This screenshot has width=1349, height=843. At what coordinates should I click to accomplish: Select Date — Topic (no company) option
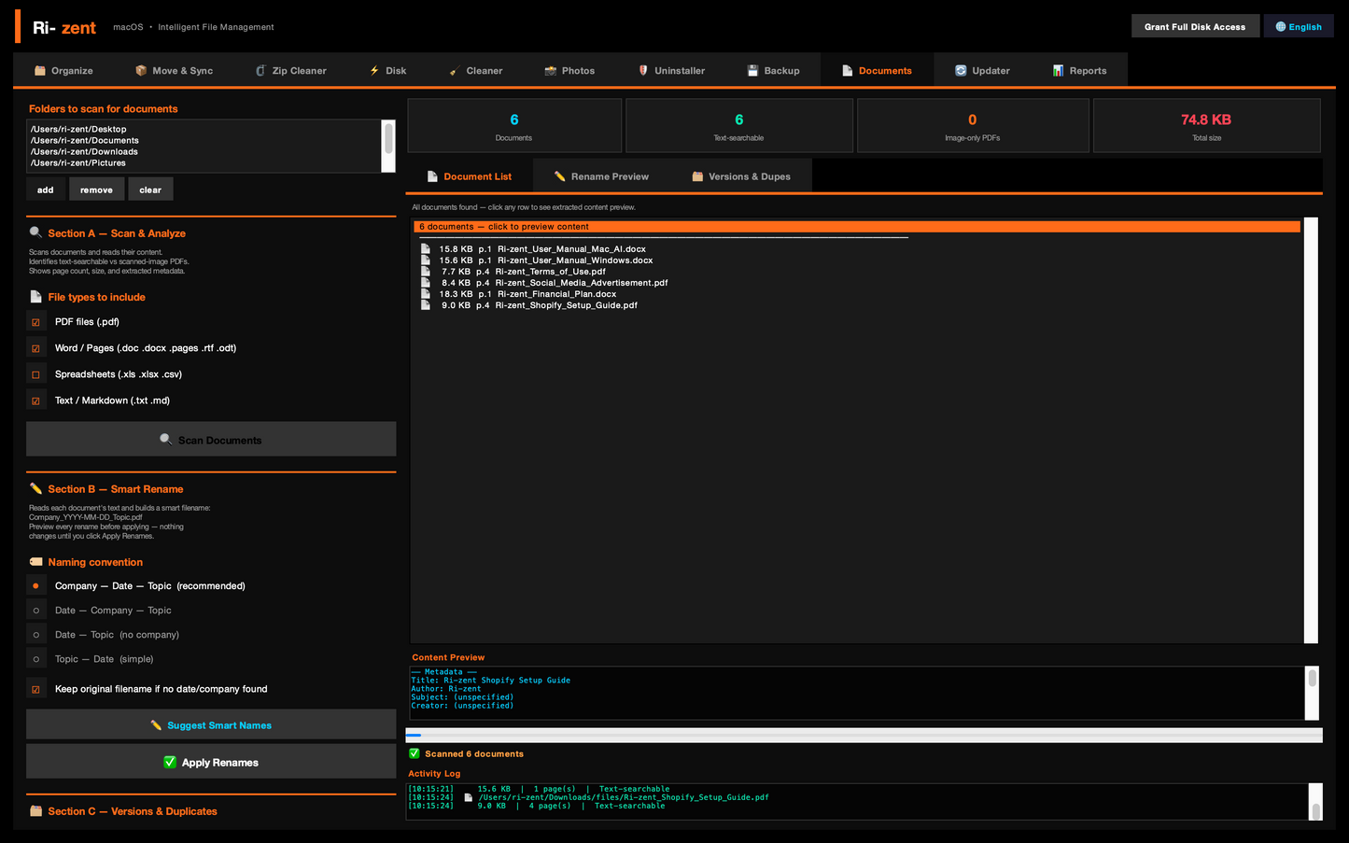click(36, 635)
